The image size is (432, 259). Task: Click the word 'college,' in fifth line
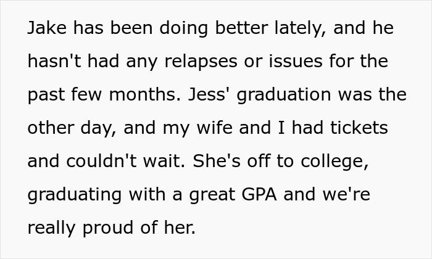[x=334, y=162]
